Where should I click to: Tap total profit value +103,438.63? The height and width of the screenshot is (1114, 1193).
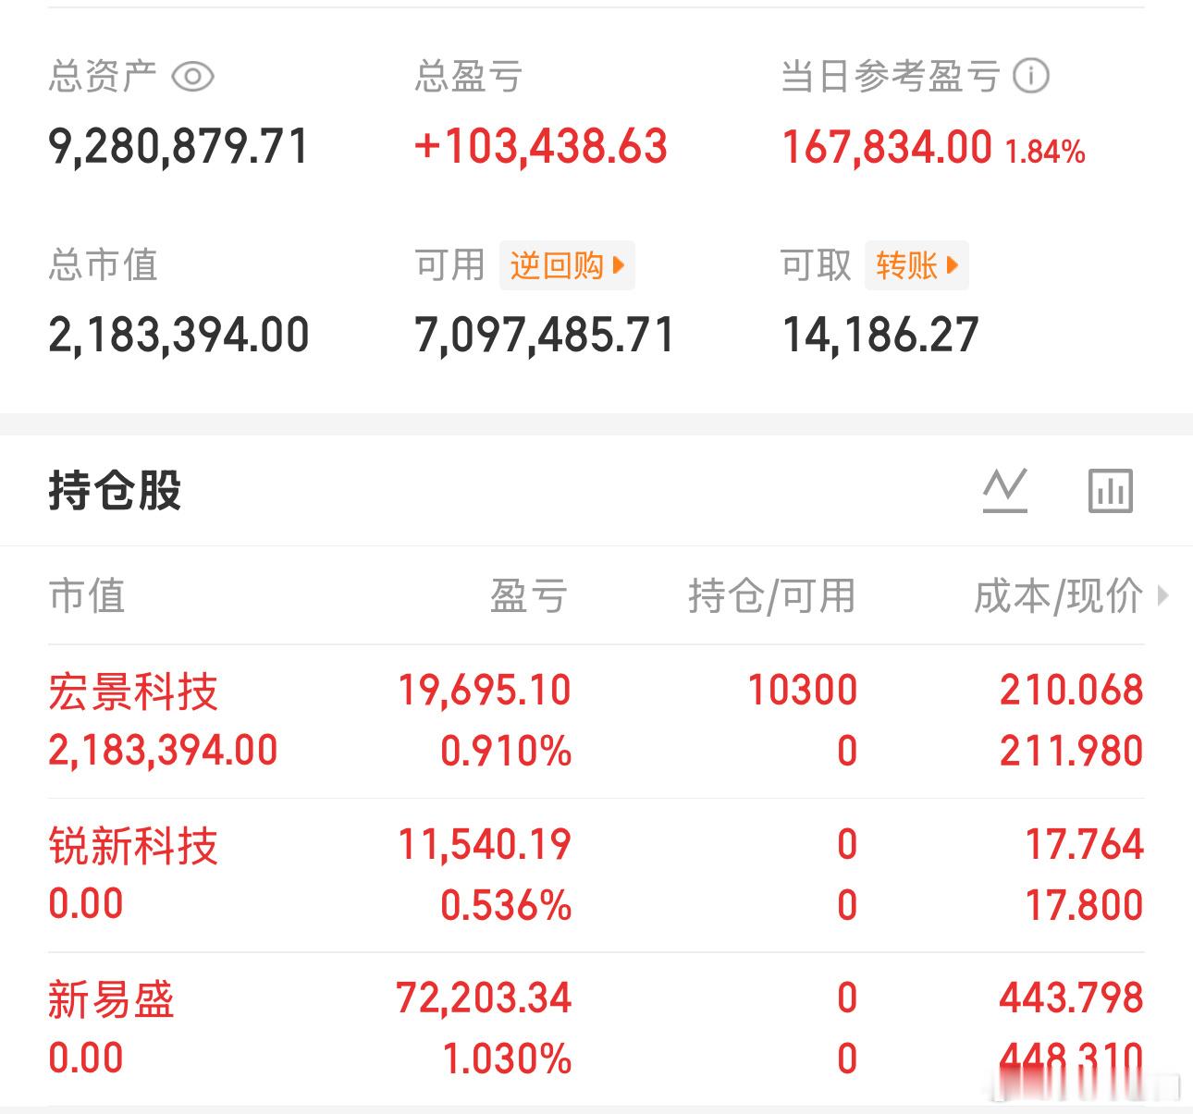click(541, 147)
